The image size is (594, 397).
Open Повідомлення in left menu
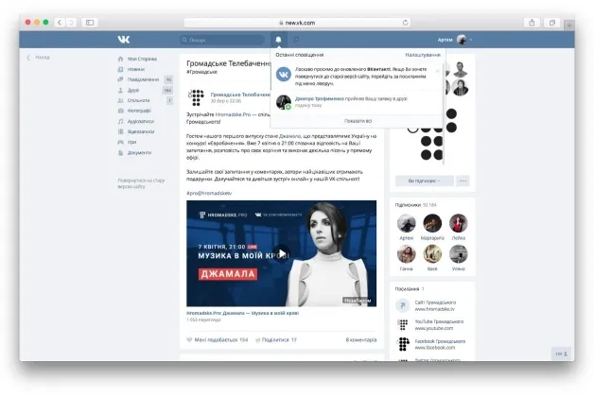[x=143, y=79]
